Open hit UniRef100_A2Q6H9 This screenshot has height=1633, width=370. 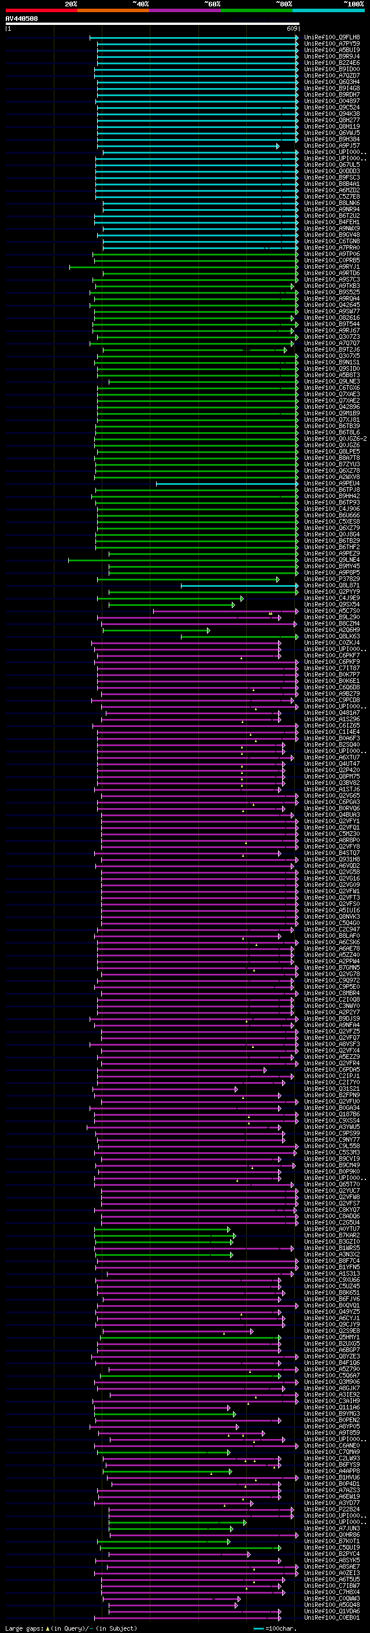[332, 630]
